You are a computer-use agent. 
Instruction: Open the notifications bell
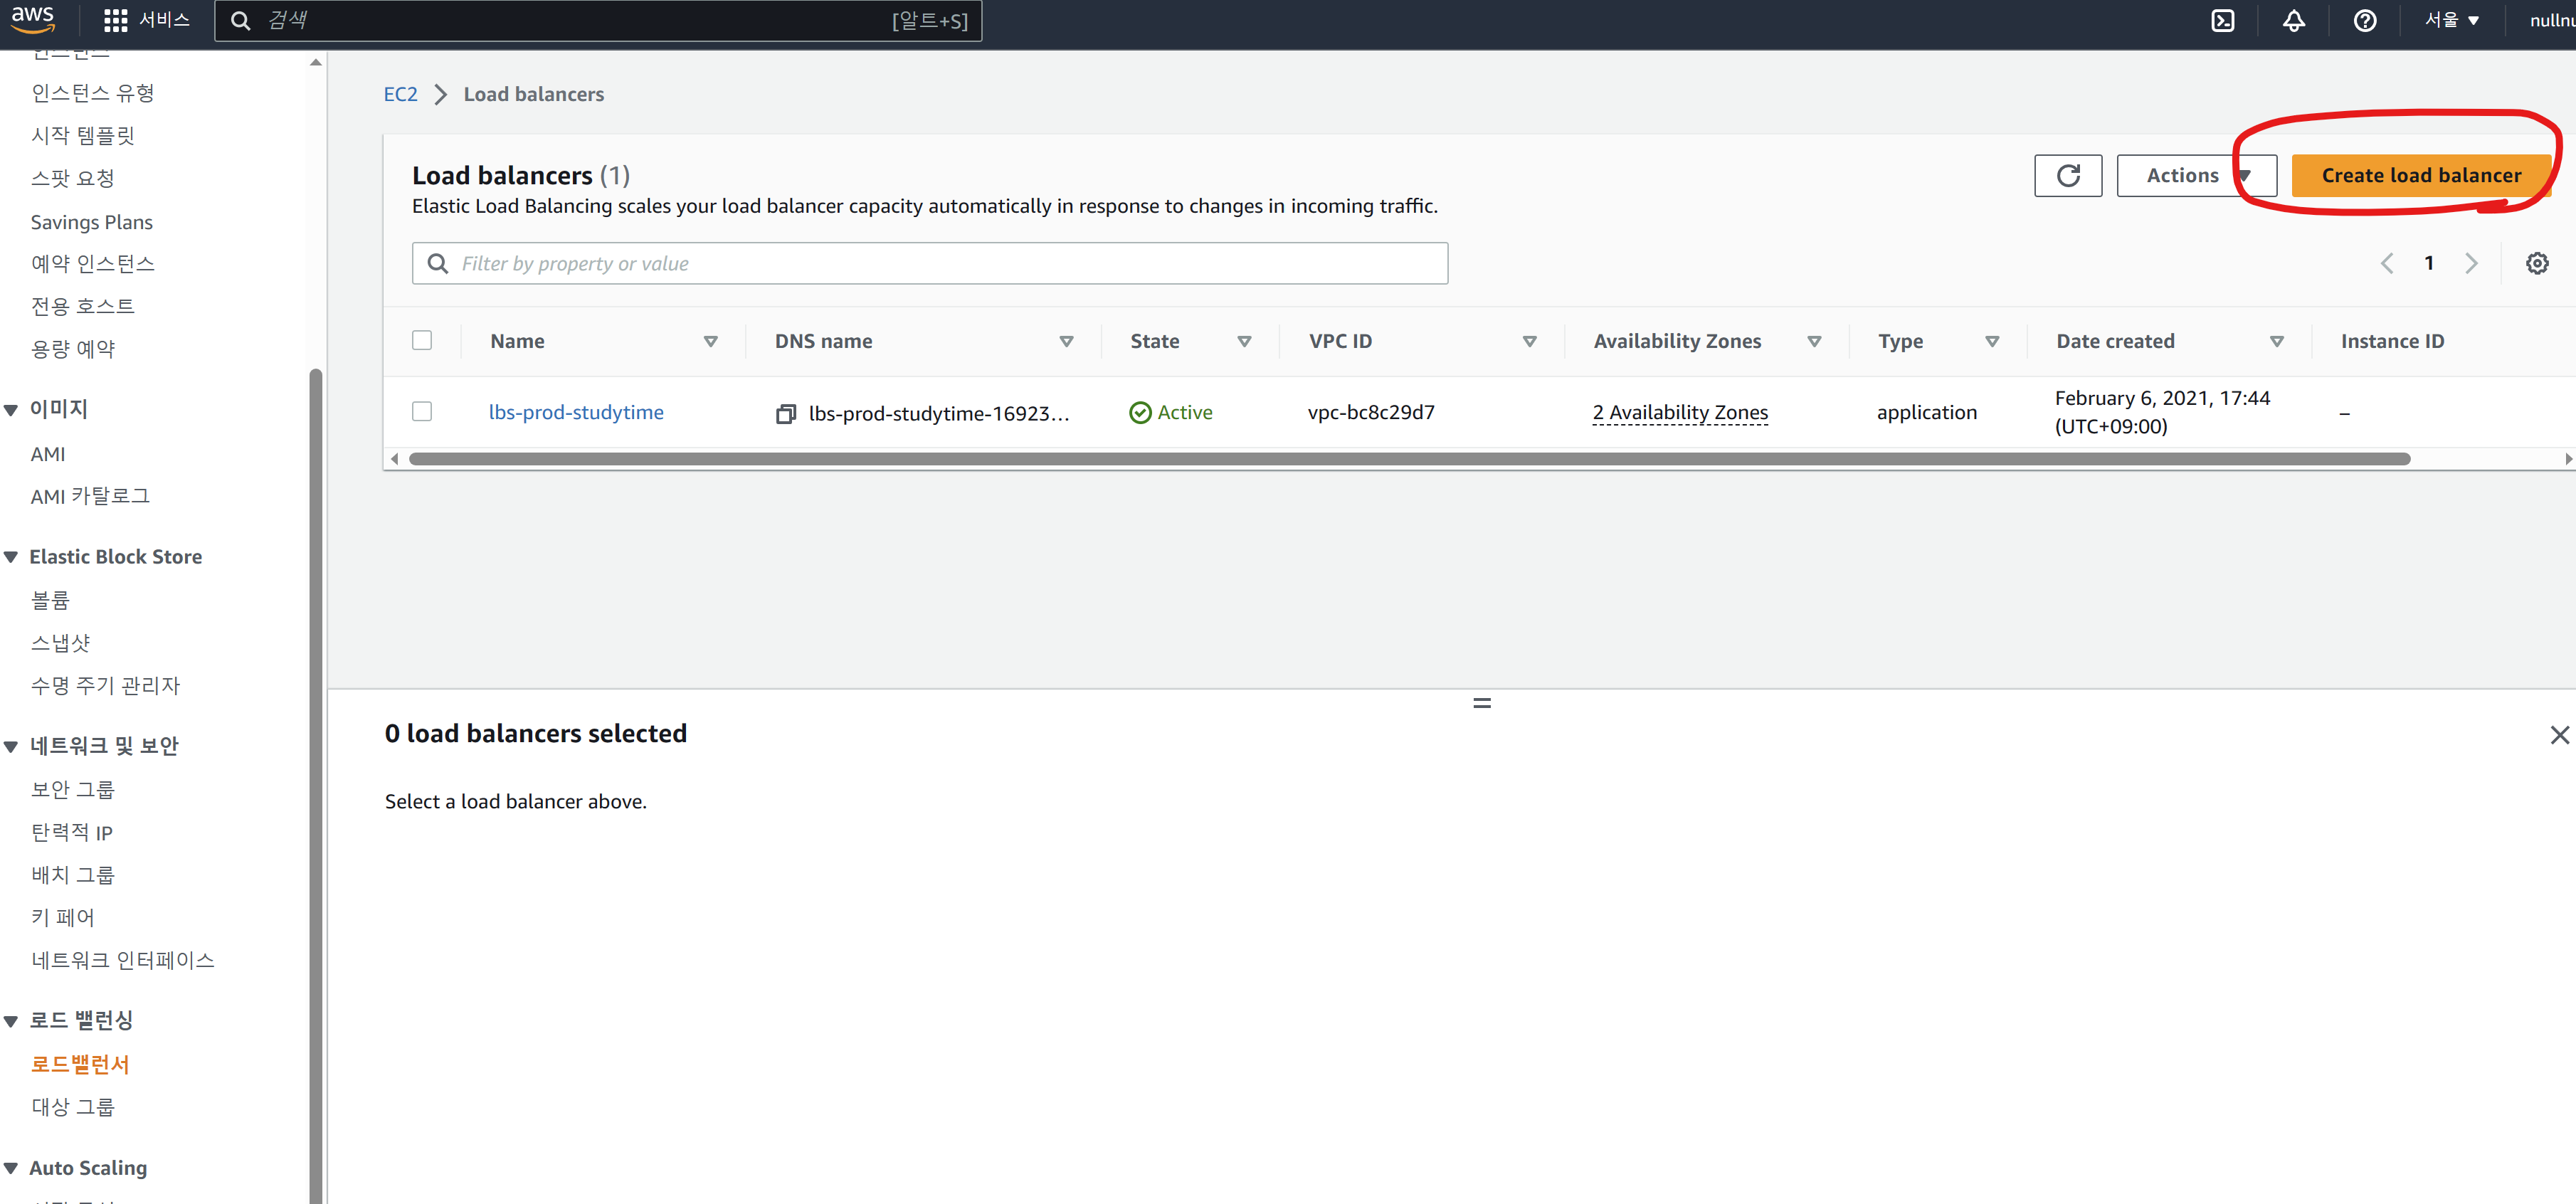pyautogui.click(x=2293, y=21)
